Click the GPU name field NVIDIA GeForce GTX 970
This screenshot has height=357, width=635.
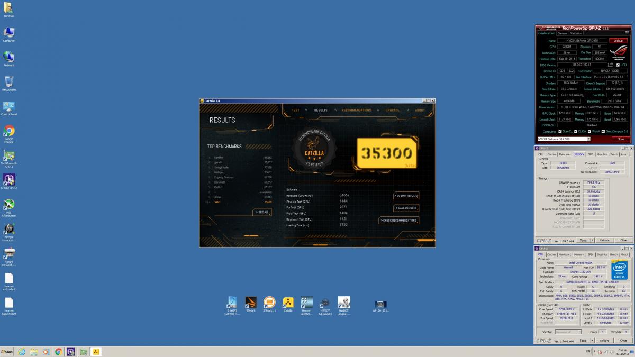click(583, 40)
